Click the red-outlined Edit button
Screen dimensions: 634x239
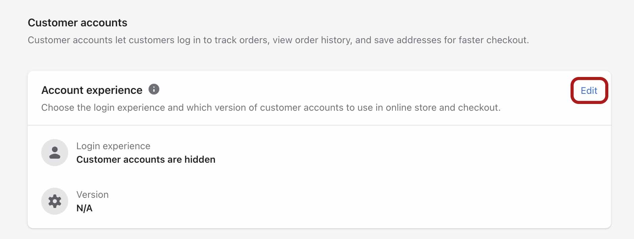589,90
